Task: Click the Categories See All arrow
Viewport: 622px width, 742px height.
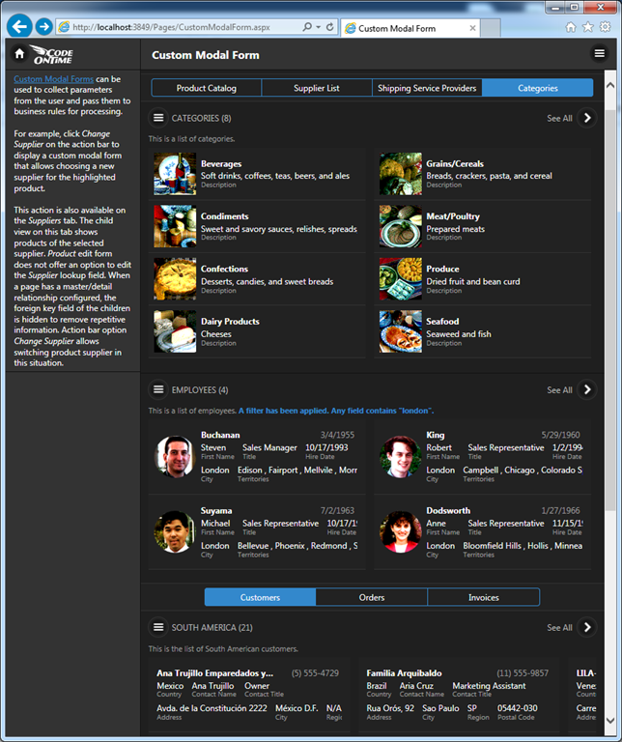Action: tap(587, 117)
